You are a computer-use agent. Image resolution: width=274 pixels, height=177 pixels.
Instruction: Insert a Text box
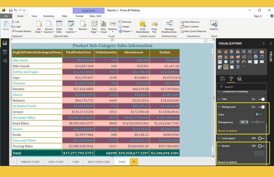tap(124, 22)
